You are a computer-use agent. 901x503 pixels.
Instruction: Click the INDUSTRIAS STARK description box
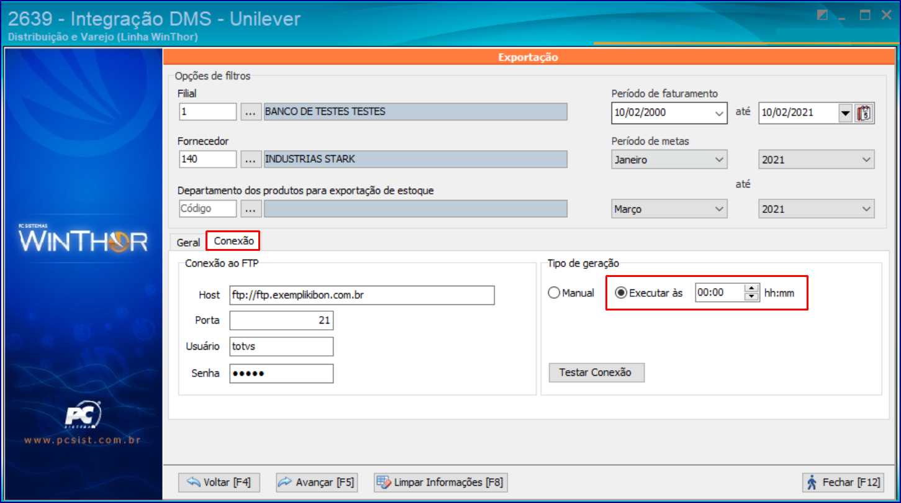pyautogui.click(x=415, y=160)
